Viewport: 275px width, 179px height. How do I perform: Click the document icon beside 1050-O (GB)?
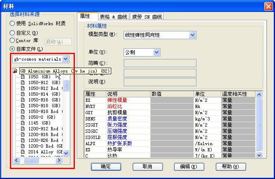coord(23,117)
